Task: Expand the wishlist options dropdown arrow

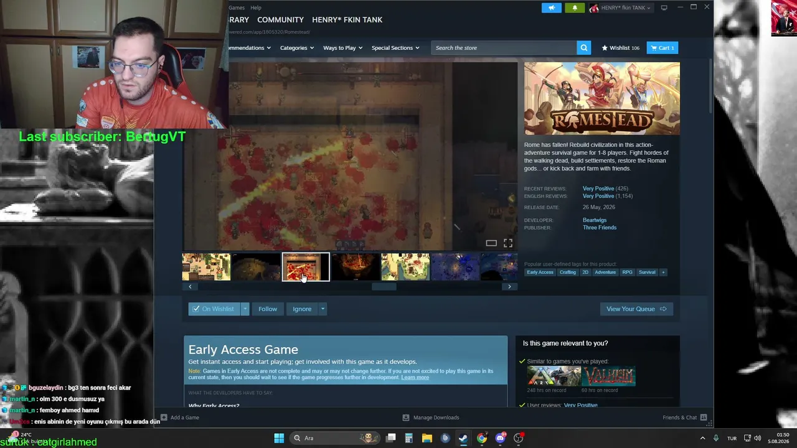Action: tap(245, 309)
